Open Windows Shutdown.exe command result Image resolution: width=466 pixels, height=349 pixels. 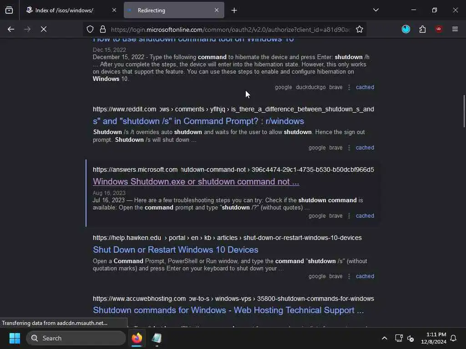(196, 182)
